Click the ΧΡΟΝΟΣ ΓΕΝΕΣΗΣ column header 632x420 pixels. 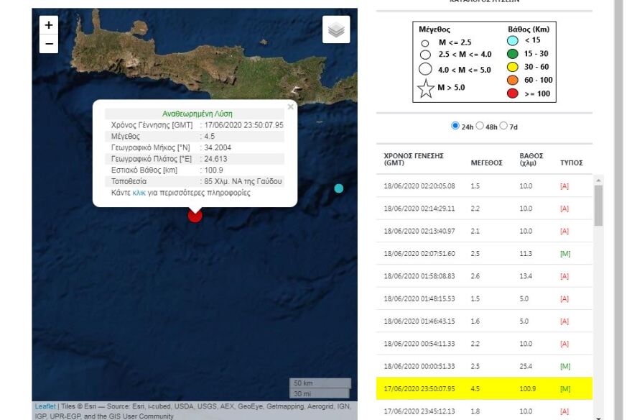click(414, 159)
